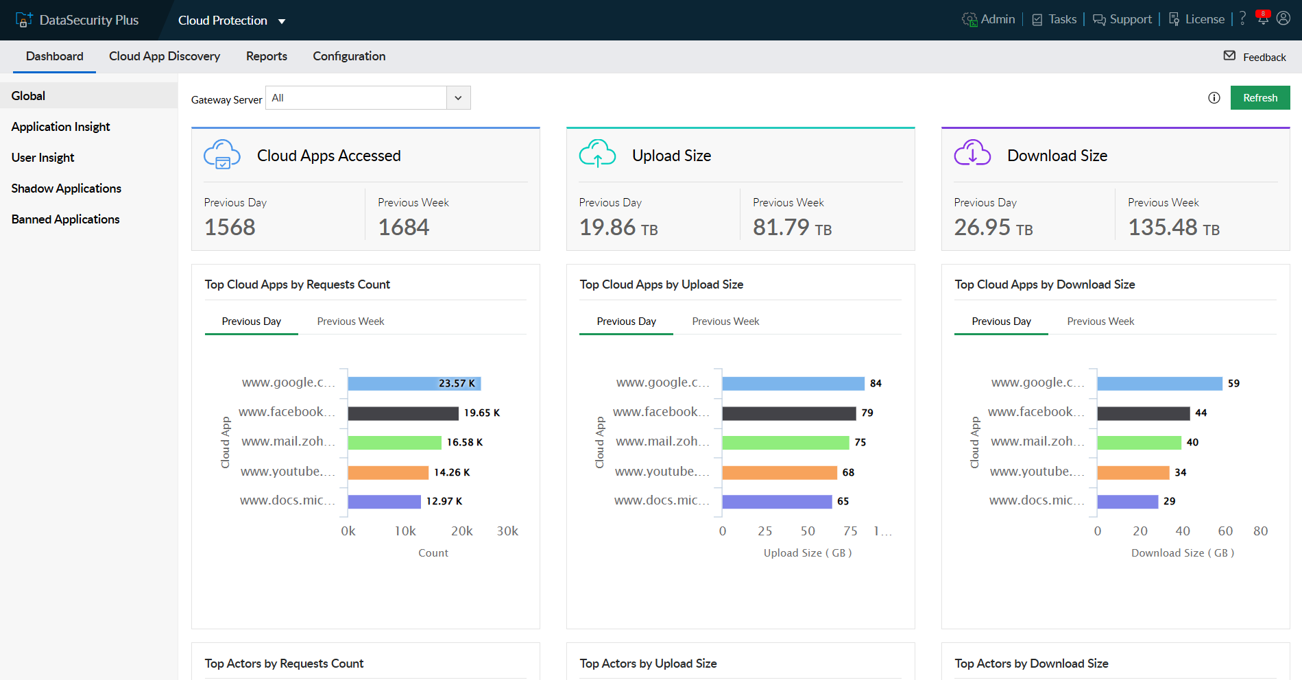The width and height of the screenshot is (1302, 680).
Task: Switch to the Reports tab
Action: coord(266,56)
